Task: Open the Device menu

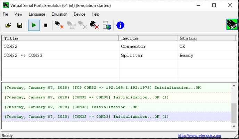Action: [80, 14]
